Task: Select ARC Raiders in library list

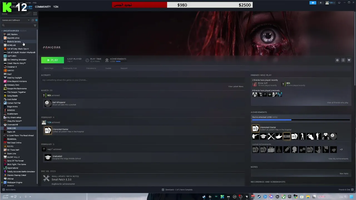Action: pos(12,34)
